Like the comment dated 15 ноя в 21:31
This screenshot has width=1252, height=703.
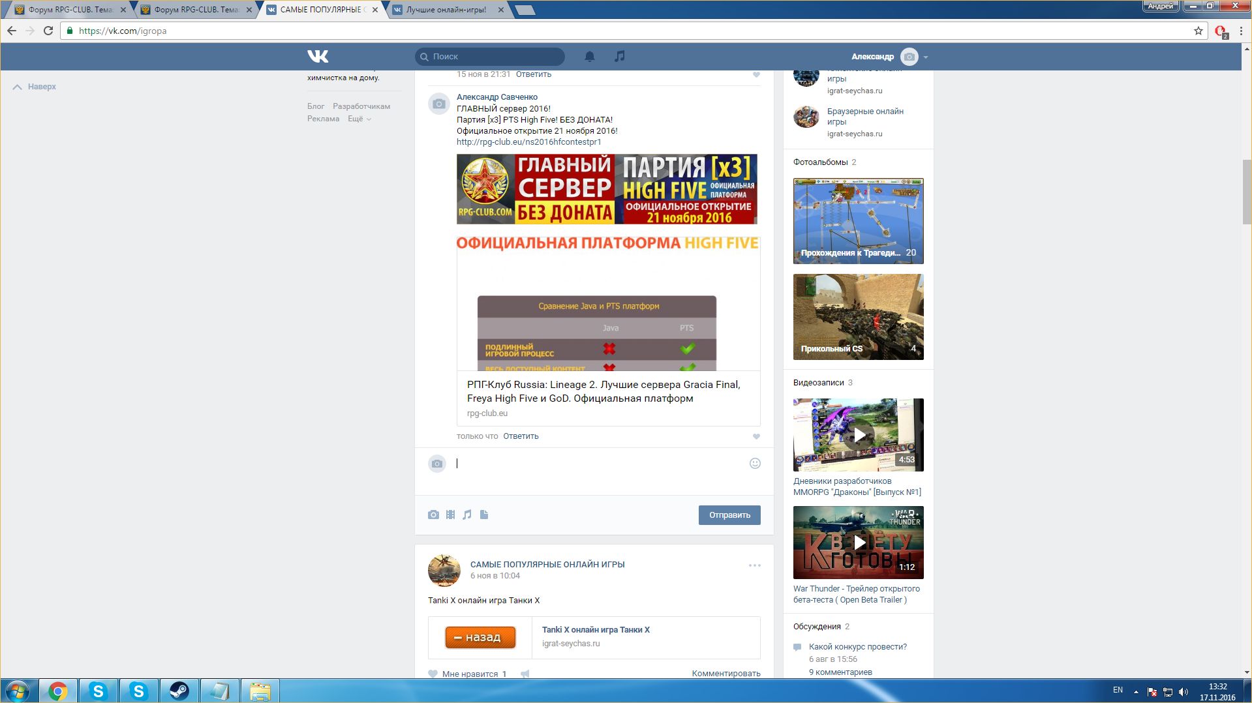[757, 74]
